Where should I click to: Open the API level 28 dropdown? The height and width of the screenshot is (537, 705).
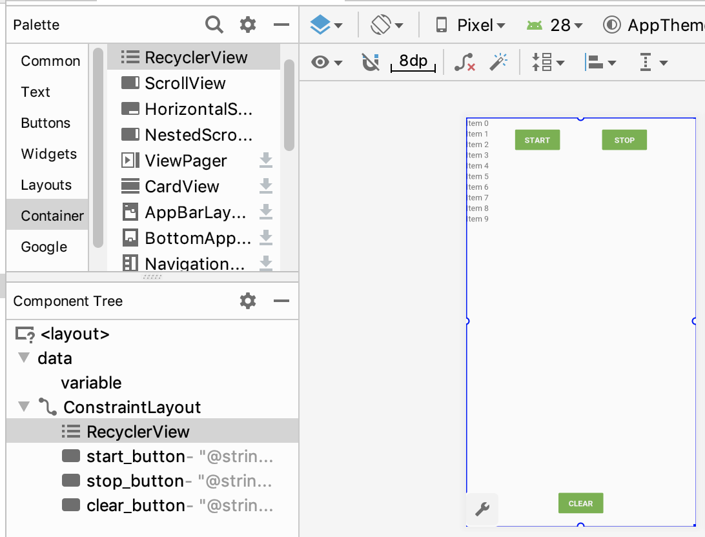pos(555,25)
